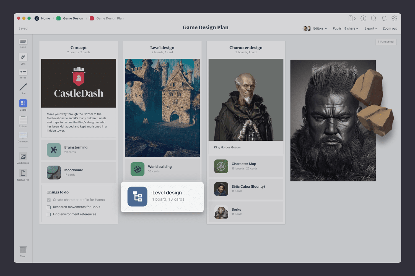Click the Siriis Calea (Bounty) title
415x276 pixels.
pyautogui.click(x=248, y=187)
